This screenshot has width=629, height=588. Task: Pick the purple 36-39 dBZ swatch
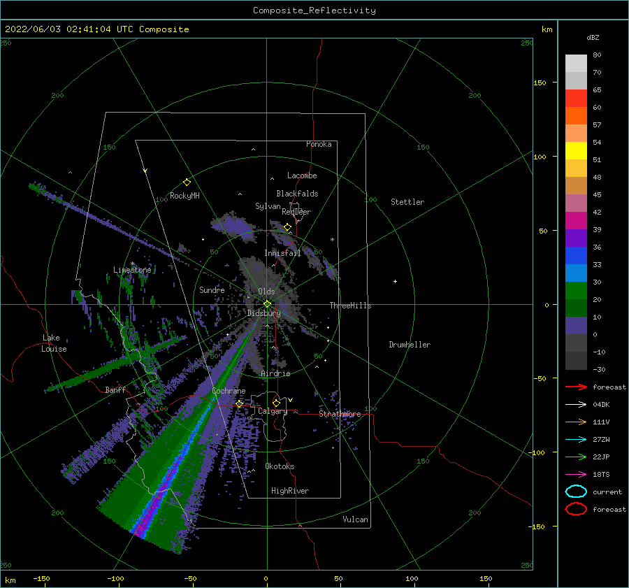click(576, 238)
